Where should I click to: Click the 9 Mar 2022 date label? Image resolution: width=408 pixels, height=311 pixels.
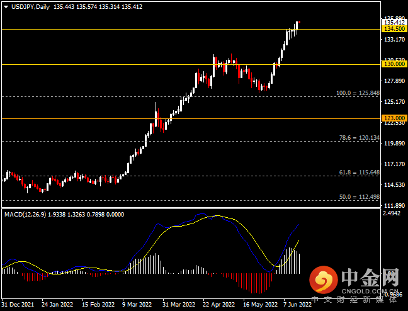pyautogui.click(x=137, y=305)
